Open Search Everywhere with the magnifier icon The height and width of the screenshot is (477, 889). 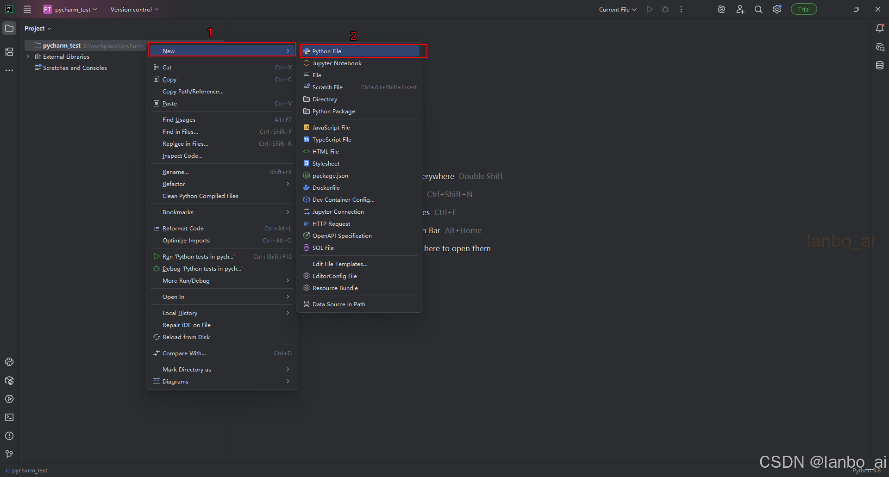(758, 9)
